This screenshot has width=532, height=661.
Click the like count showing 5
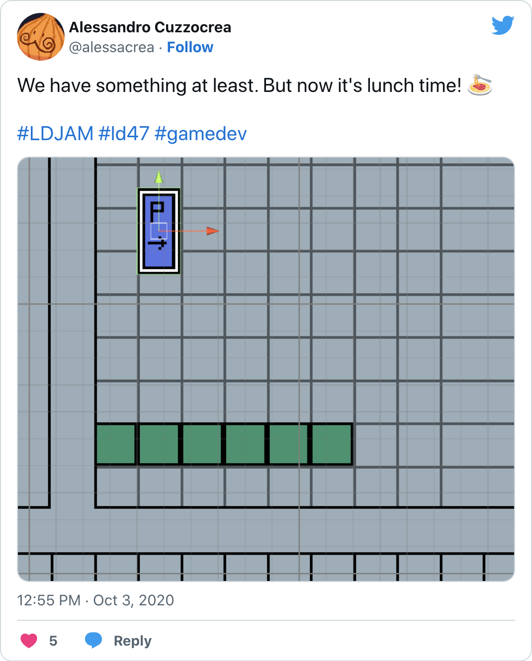coord(53,641)
